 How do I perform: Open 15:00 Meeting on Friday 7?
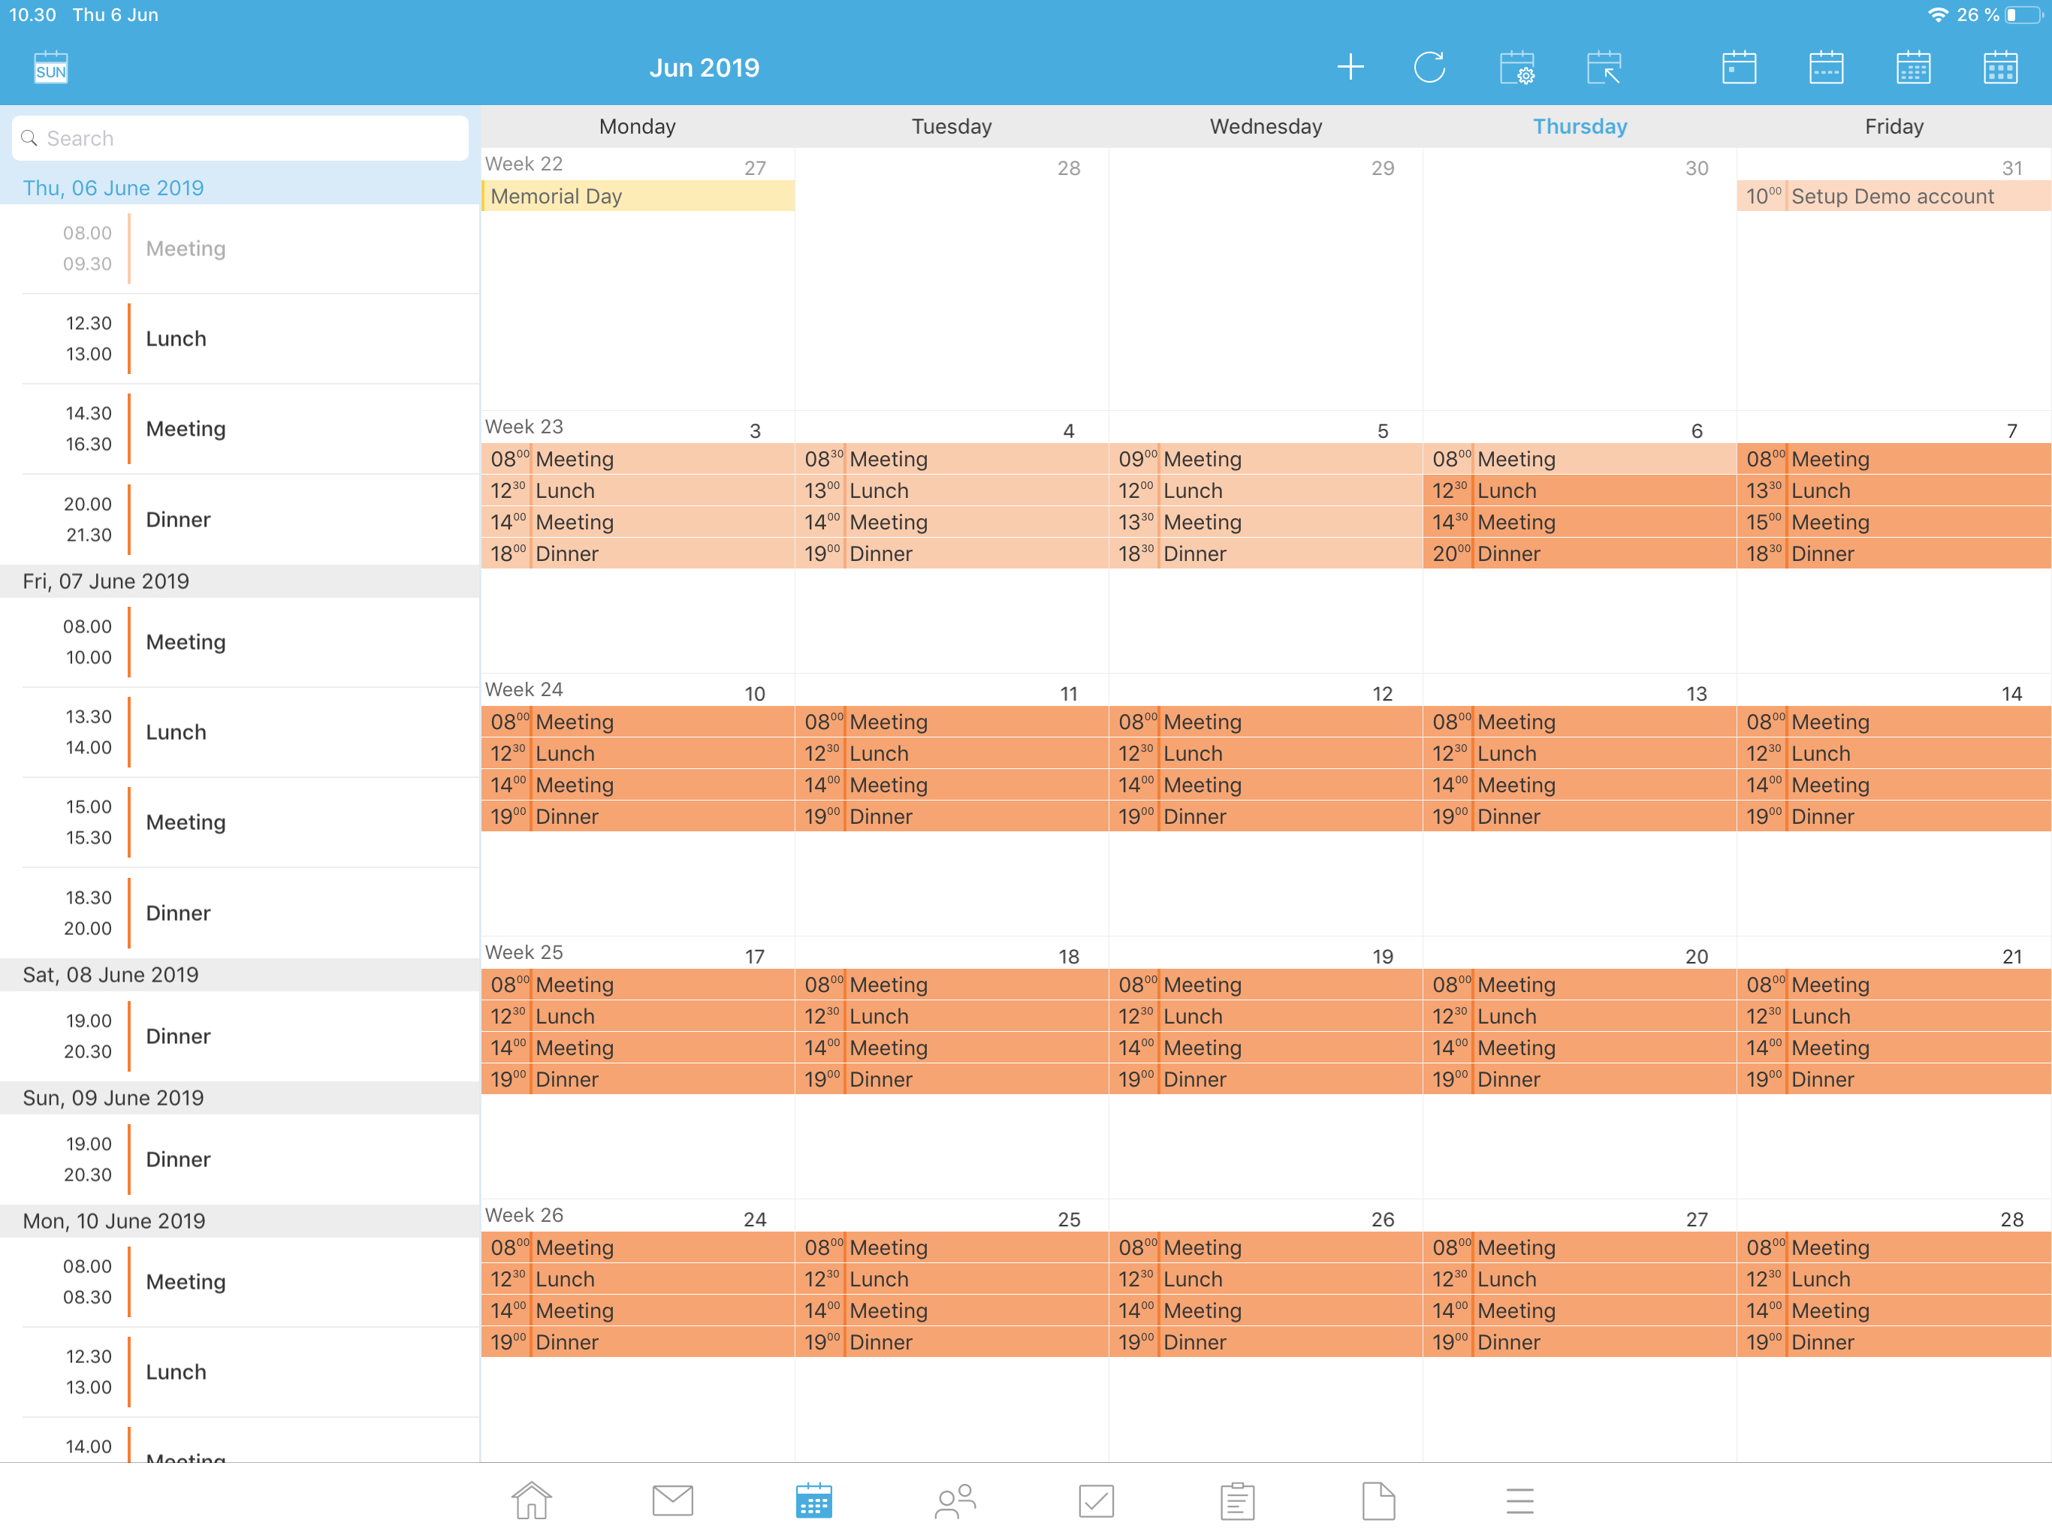pos(1894,522)
